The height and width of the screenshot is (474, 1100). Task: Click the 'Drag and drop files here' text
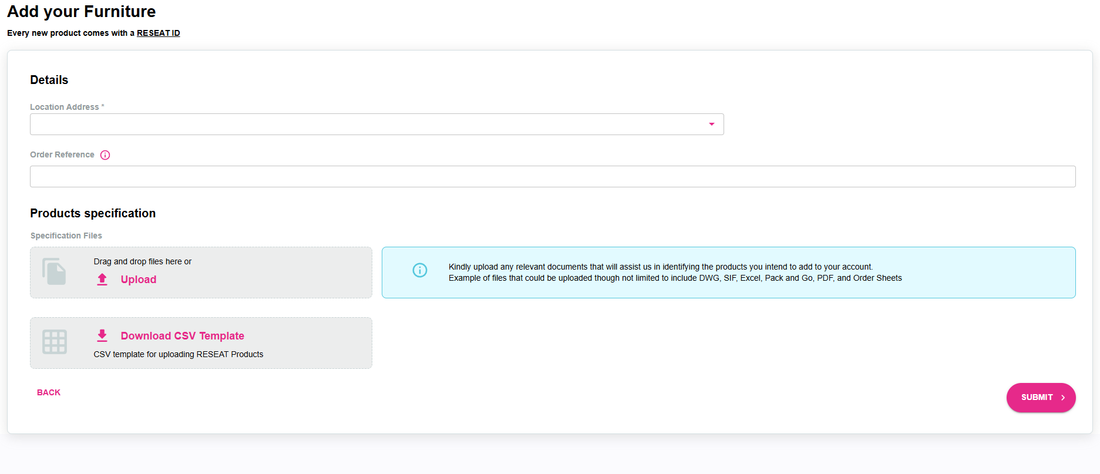pyautogui.click(x=143, y=261)
